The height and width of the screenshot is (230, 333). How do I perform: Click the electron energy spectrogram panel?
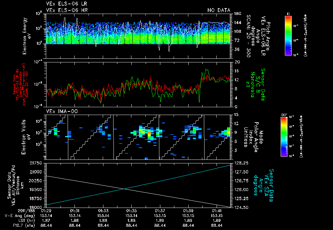(138, 36)
